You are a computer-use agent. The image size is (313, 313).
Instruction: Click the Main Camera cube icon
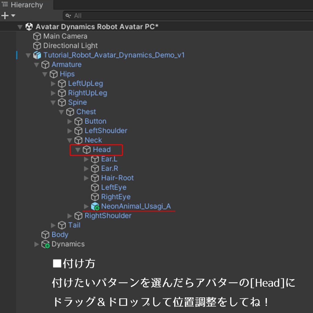pyautogui.click(x=37, y=36)
